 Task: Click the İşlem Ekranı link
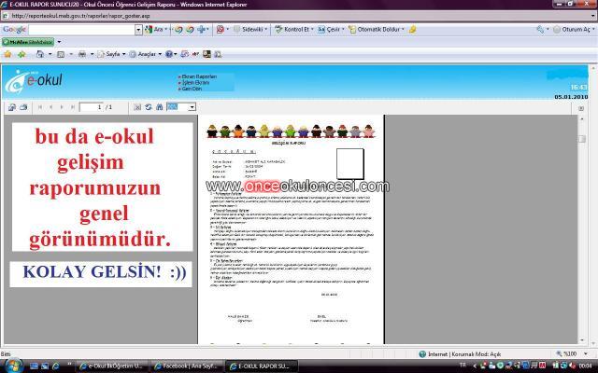[196, 82]
